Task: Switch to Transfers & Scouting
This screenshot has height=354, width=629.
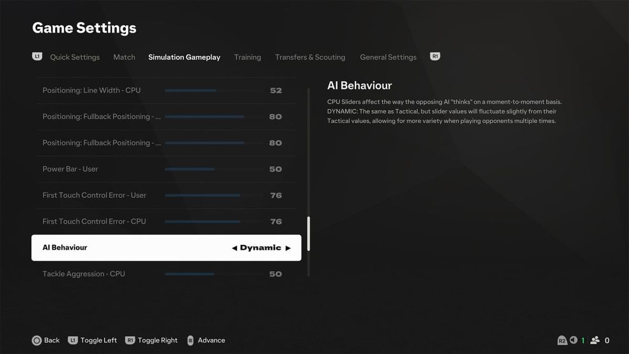Action: pyautogui.click(x=310, y=57)
